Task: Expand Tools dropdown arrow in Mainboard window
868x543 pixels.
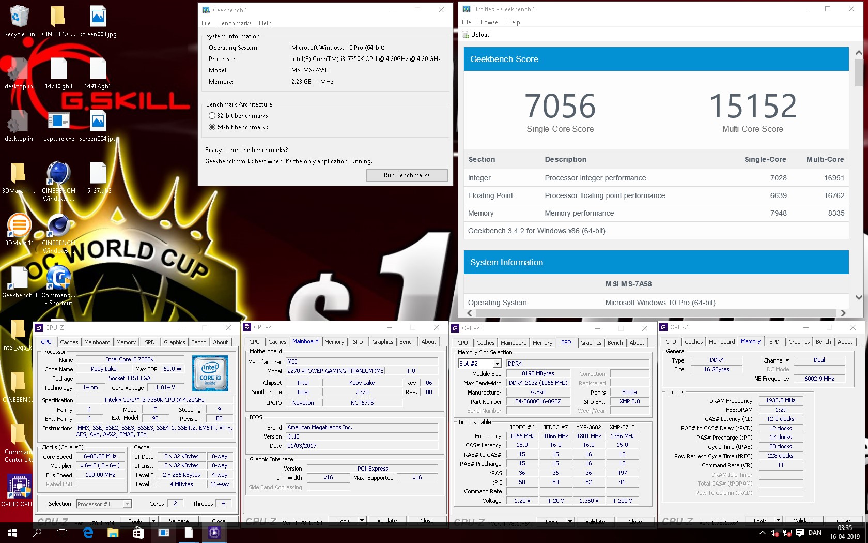Action: click(362, 520)
